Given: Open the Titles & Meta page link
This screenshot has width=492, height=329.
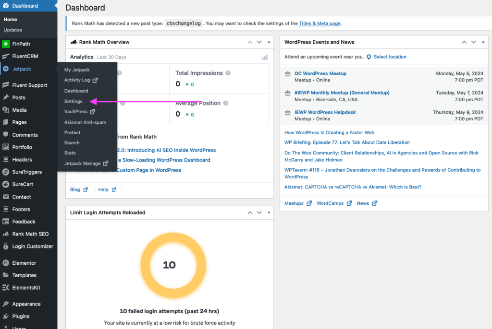Looking at the screenshot, I should (x=320, y=23).
